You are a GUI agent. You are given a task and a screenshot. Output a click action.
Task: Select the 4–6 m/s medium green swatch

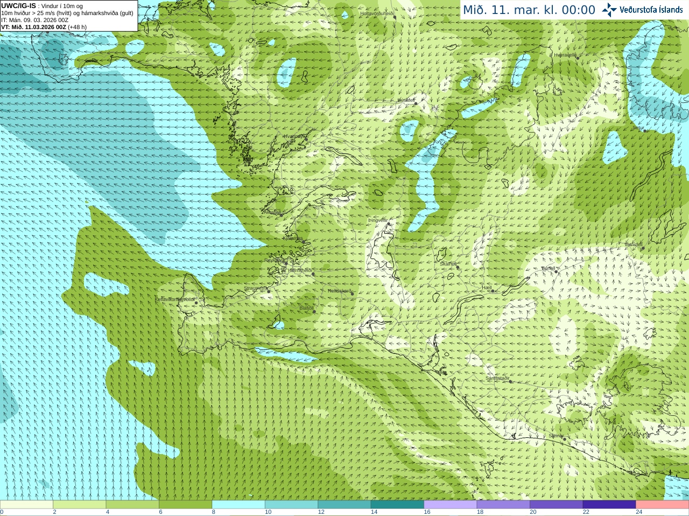pos(132,505)
